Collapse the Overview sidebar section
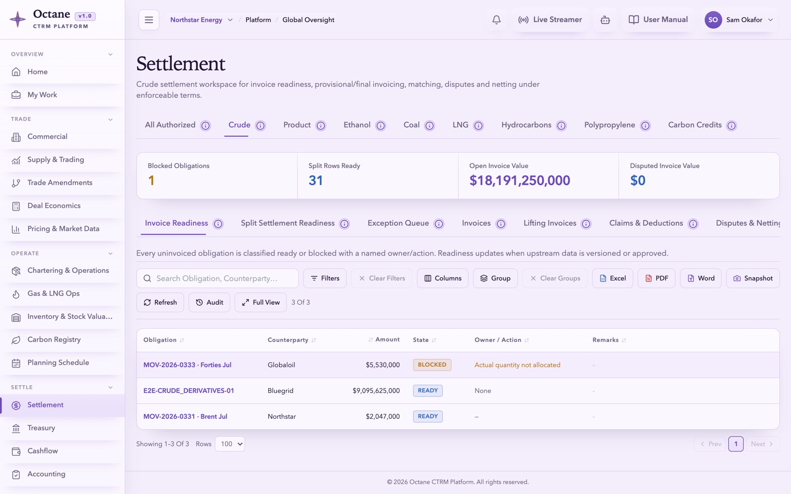 coord(110,54)
